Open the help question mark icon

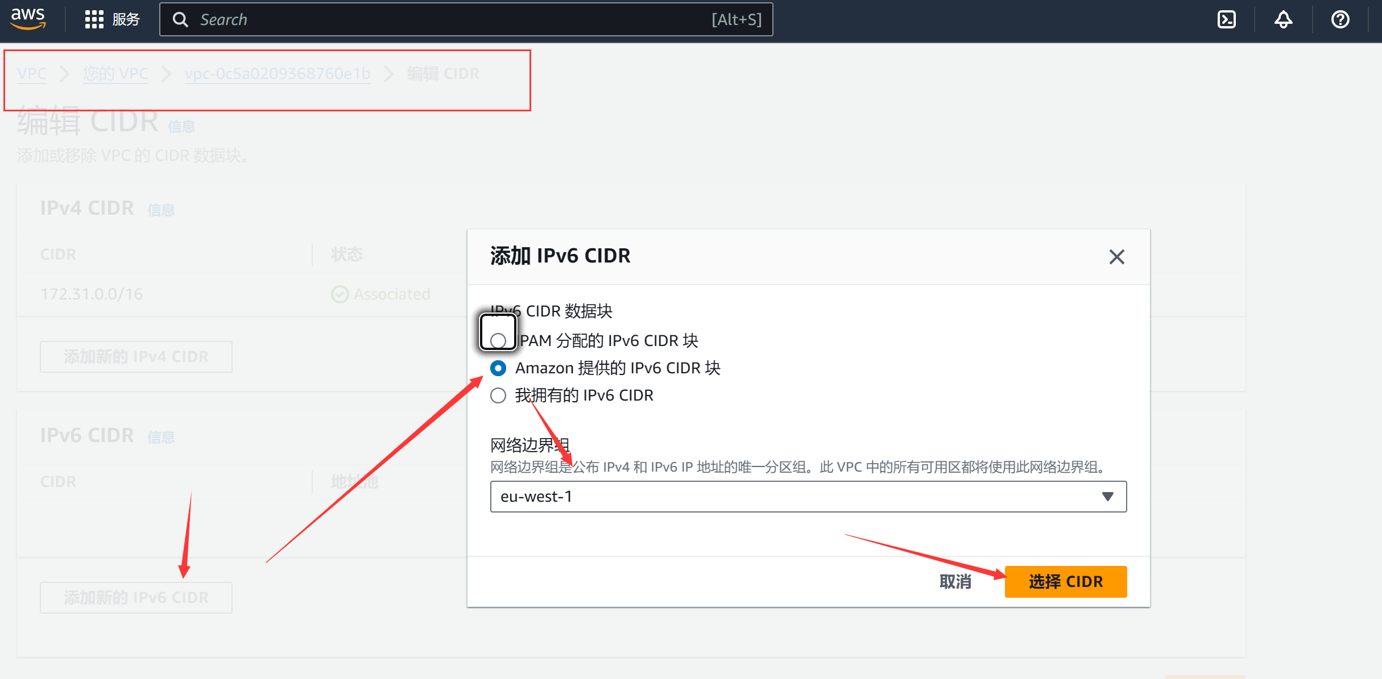coord(1340,20)
